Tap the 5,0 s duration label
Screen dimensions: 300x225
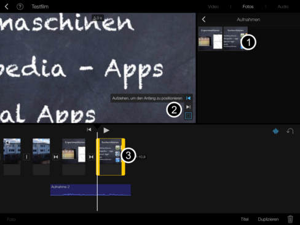[98, 18]
